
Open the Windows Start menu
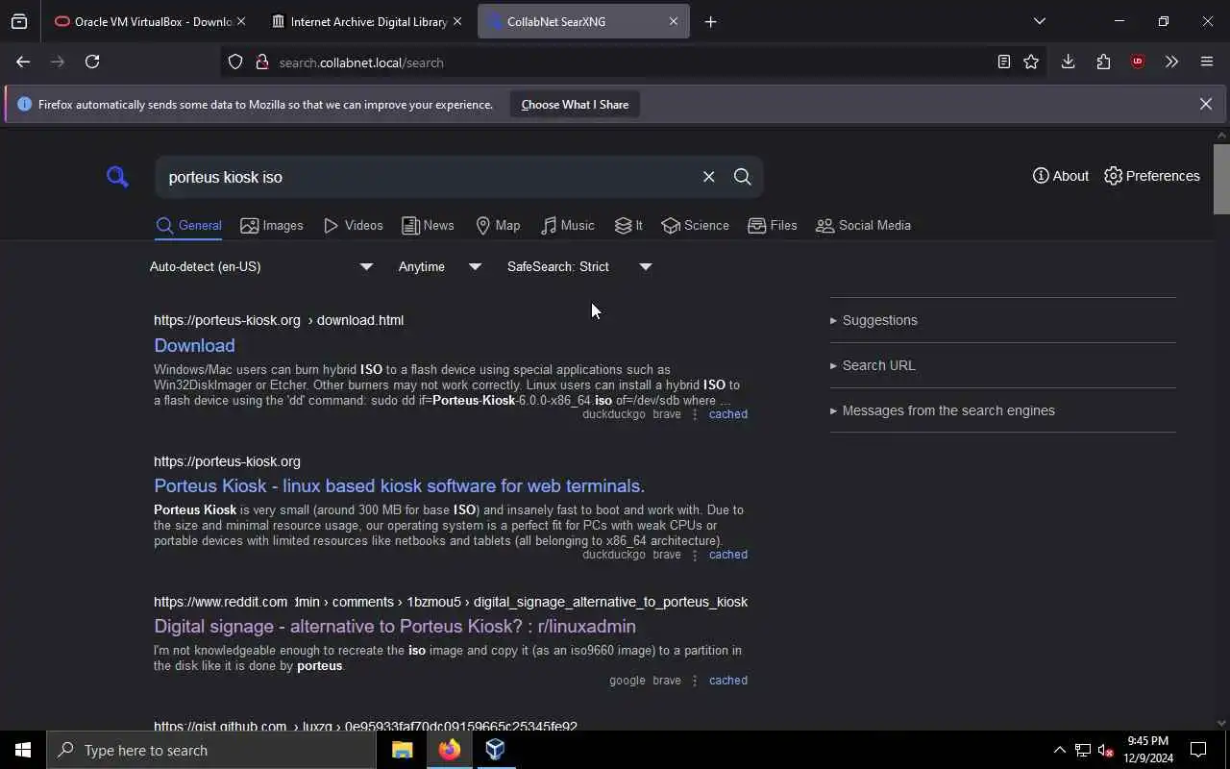23,750
